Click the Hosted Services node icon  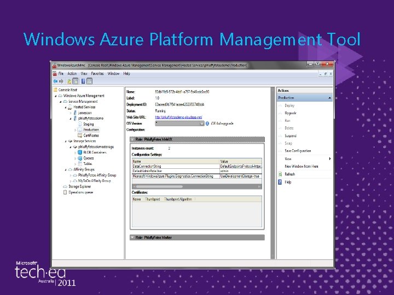tap(70, 107)
